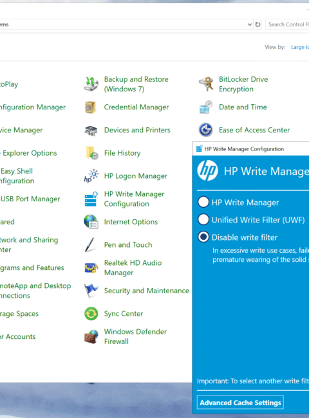Open Date and Time link

point(243,107)
